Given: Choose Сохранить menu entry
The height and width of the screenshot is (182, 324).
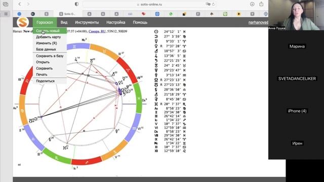Looking at the screenshot, I should point(50,68).
